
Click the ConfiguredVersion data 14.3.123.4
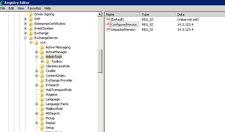185,24
